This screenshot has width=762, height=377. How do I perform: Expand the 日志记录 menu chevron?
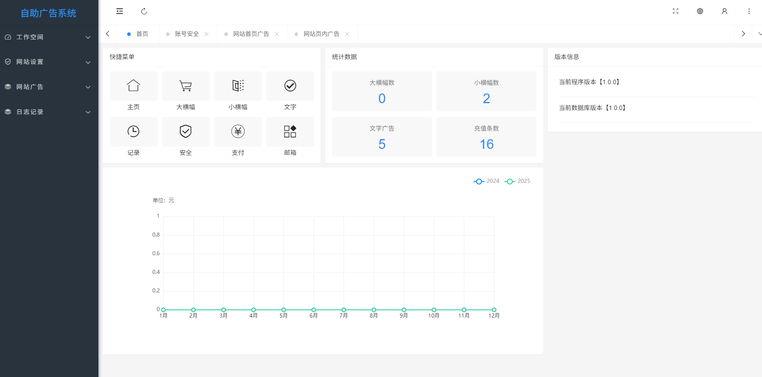[88, 112]
